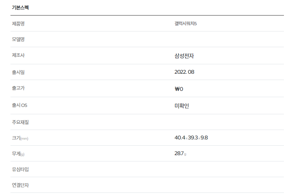Click the 기본스펙 section heading
The height and width of the screenshot is (196, 293).
coord(20,8)
